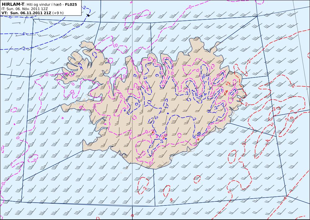Click the red 4 isotherm label
Screen dimensions: 310x220
[x=286, y=198]
